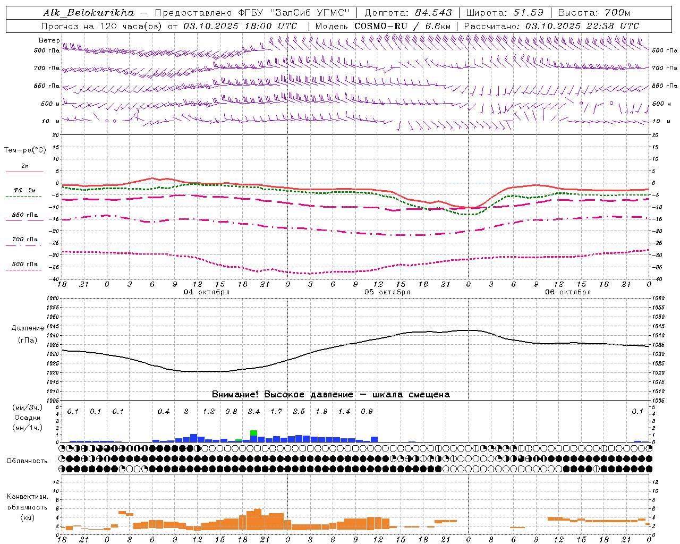The image size is (680, 544).
Task: Click the 0.8 three-hour precipitation value
Action: point(232,412)
